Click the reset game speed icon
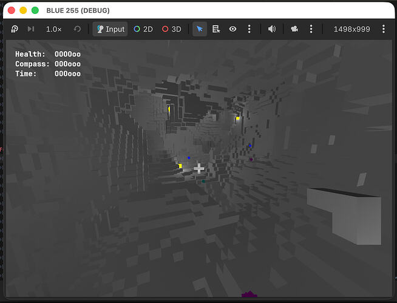397x303 pixels. [77, 29]
